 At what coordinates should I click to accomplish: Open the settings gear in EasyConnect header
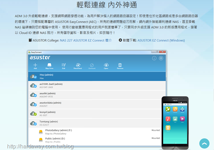161,58
